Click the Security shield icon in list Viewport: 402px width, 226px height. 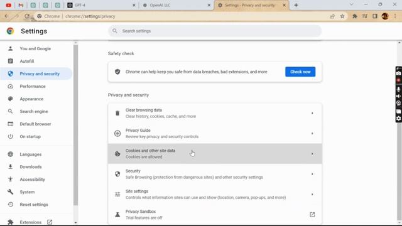click(x=117, y=174)
